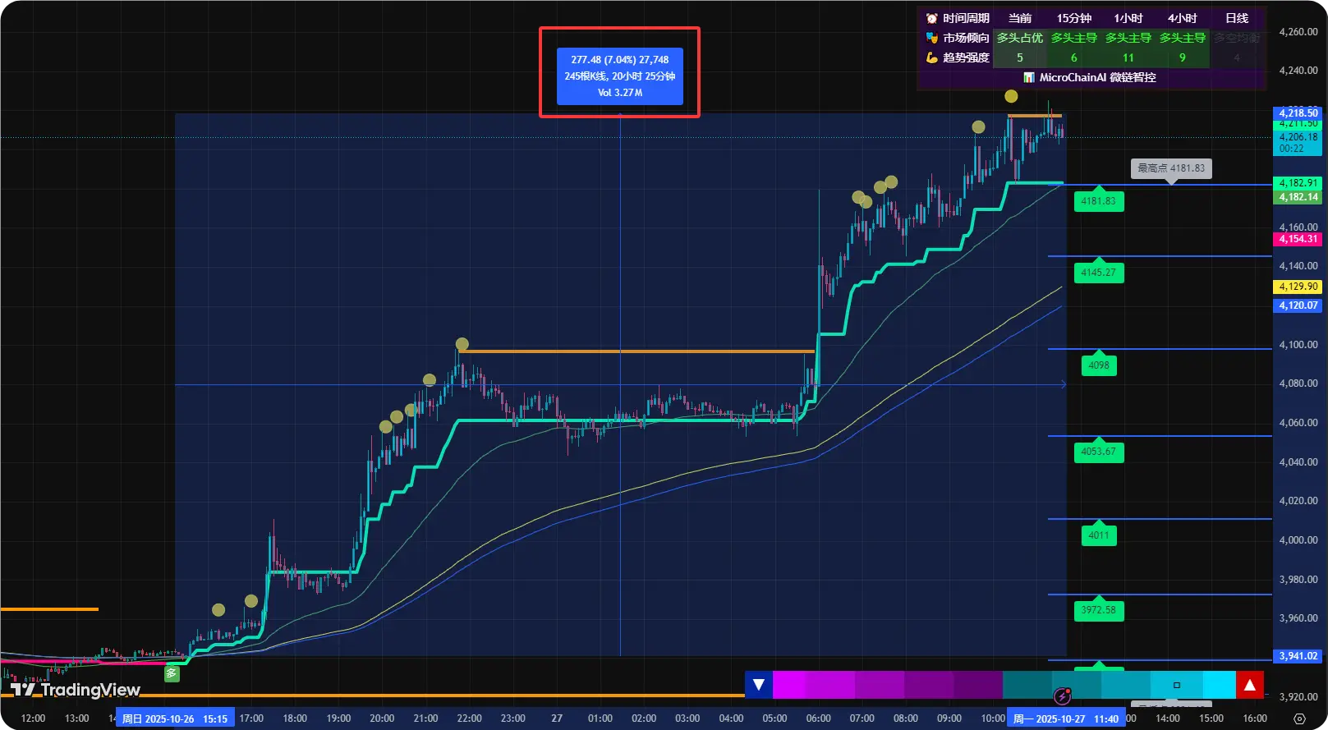This screenshot has height=730, width=1328.
Task: Click the blue down-triangle button on the color bar
Action: click(759, 685)
